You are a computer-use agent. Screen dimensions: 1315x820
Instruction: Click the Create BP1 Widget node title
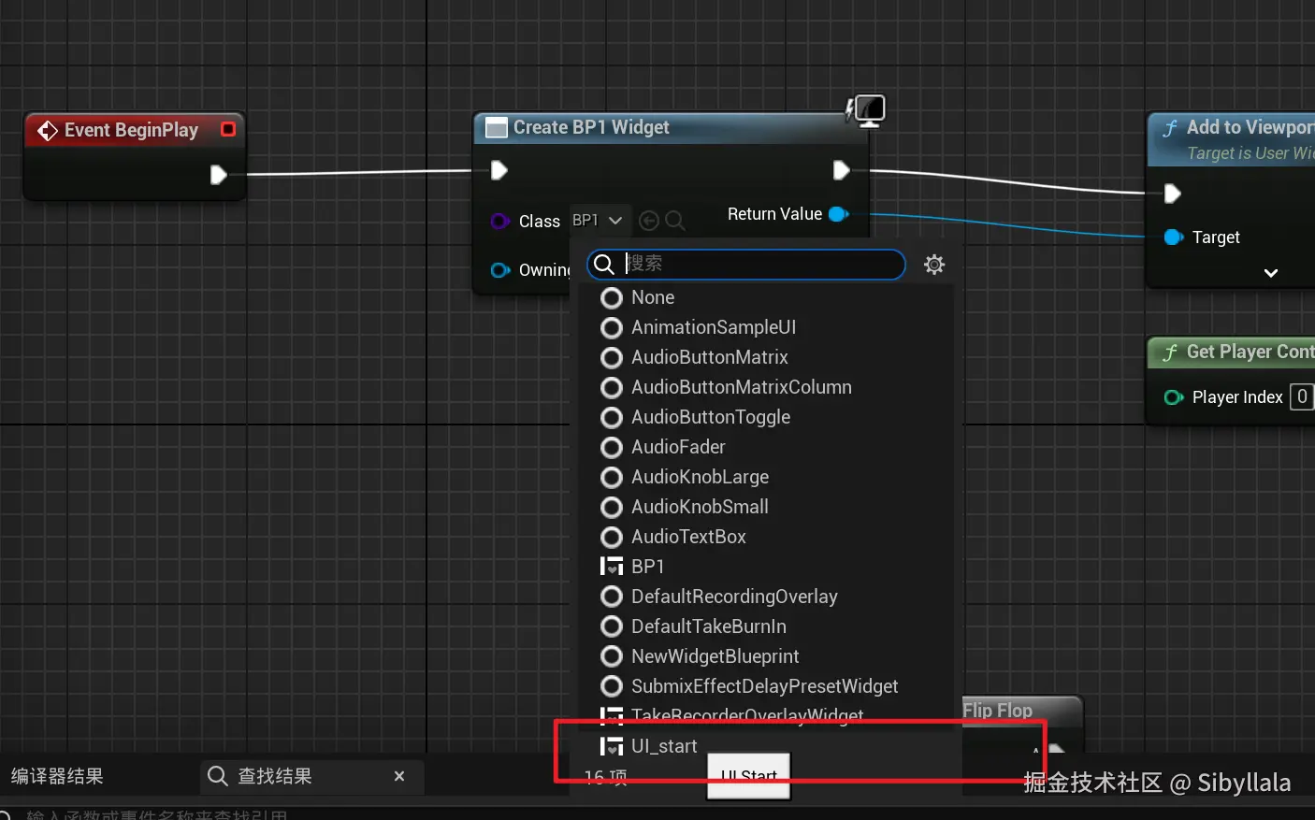[x=591, y=127]
